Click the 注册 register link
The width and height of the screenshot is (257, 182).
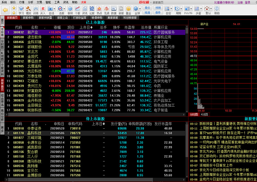click(240, 3)
